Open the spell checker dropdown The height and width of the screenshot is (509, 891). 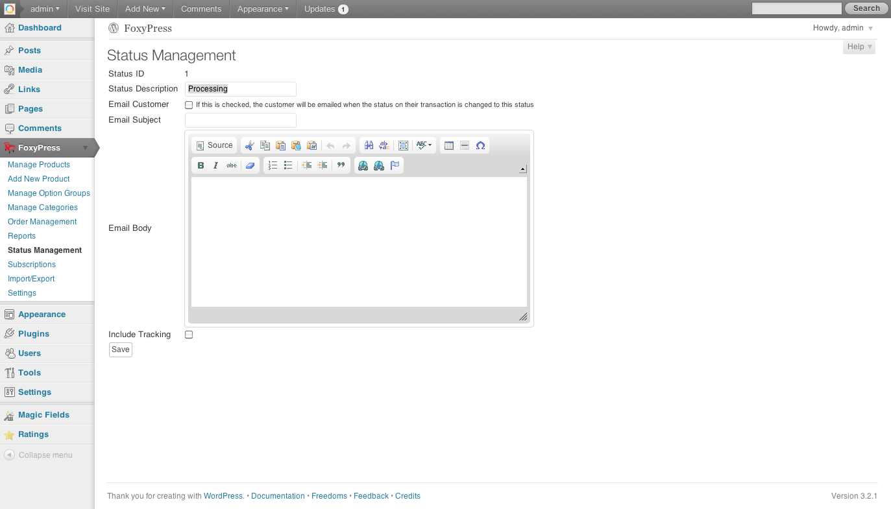(424, 146)
